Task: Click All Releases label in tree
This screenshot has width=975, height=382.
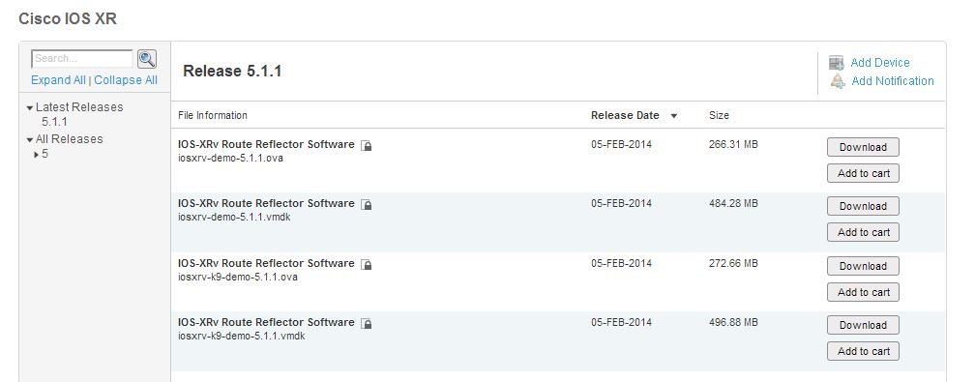Action: pyautogui.click(x=69, y=139)
